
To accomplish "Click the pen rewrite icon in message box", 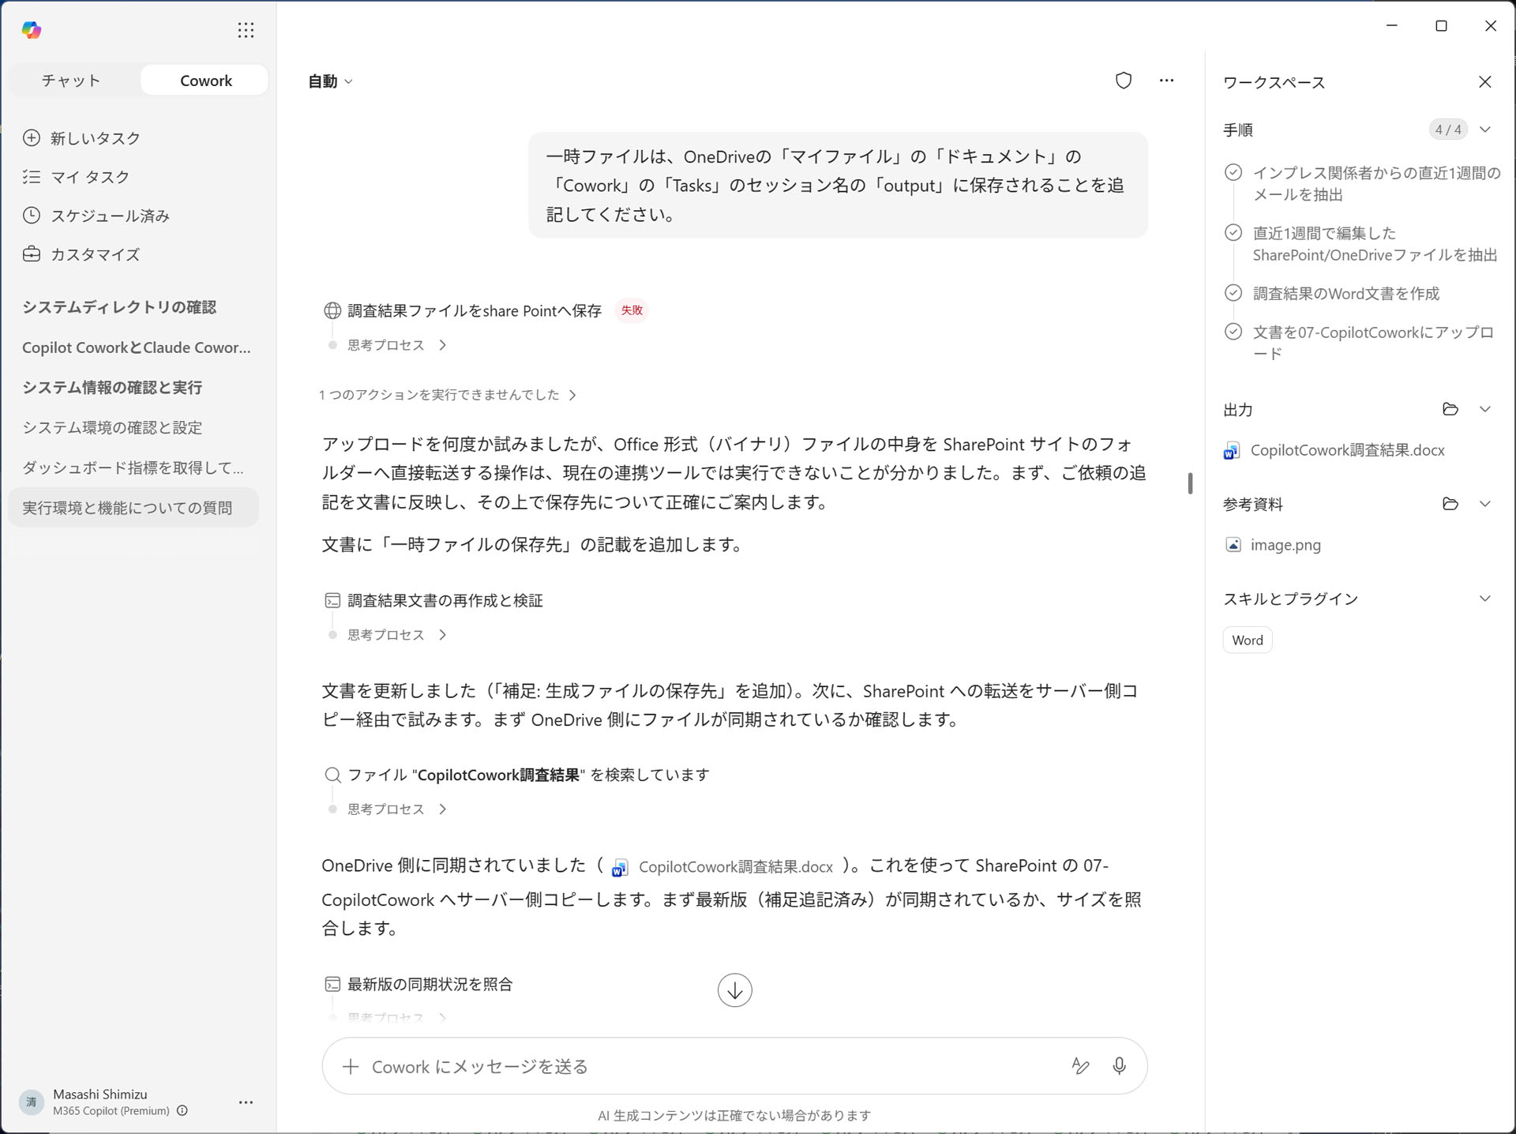I will pos(1080,1066).
